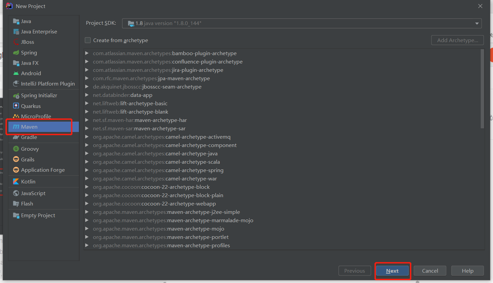Select maven-archetype-profiles row
The height and width of the screenshot is (283, 493).
click(282, 245)
